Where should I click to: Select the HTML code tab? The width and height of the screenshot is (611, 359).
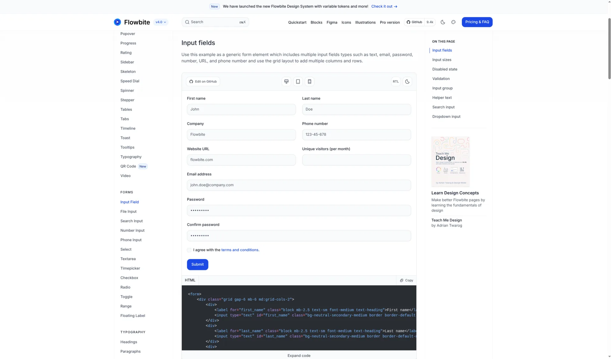(190, 280)
